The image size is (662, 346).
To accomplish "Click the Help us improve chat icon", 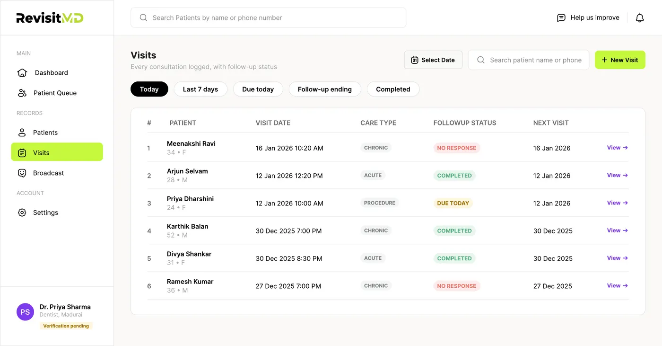I will (561, 18).
